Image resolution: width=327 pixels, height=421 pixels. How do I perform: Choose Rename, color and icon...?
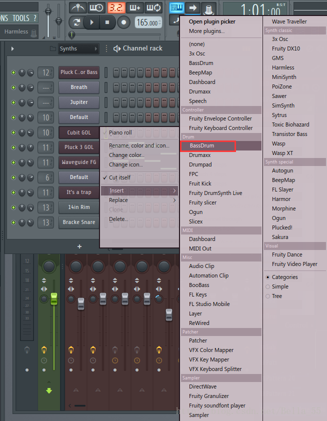tap(139, 145)
